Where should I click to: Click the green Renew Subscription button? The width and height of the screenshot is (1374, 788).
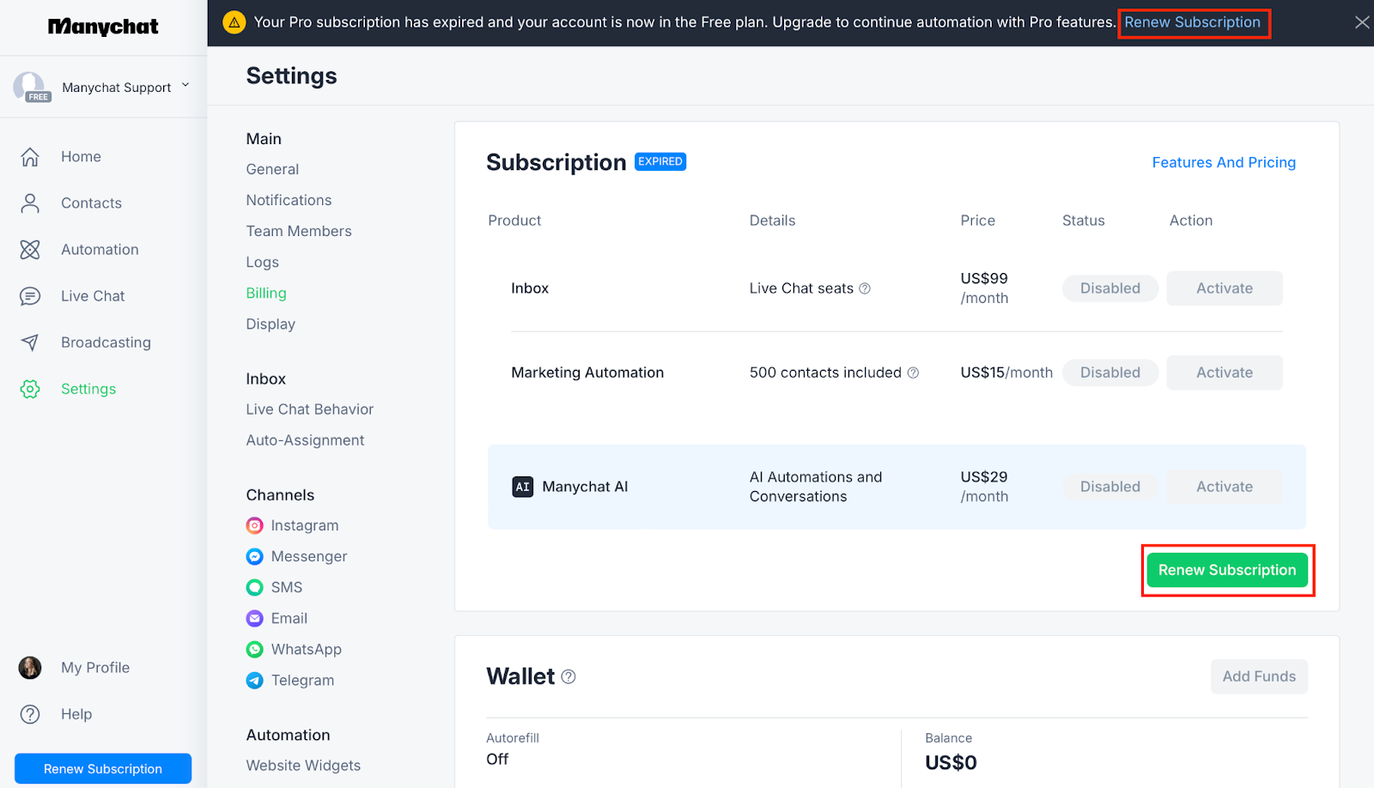click(1226, 570)
